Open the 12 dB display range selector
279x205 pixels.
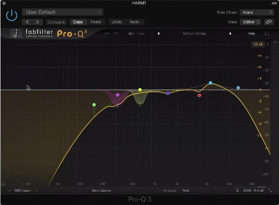pos(258,44)
